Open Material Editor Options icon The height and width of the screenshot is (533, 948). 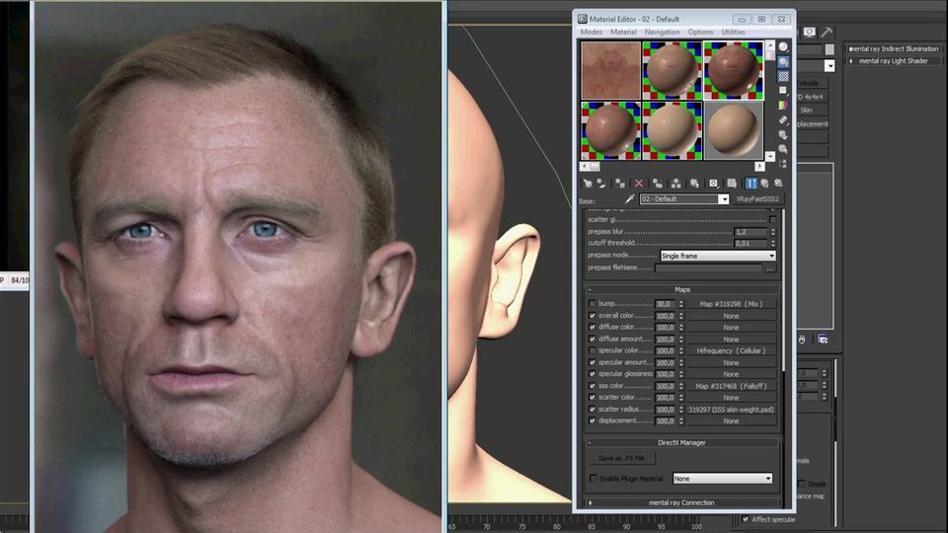click(783, 135)
